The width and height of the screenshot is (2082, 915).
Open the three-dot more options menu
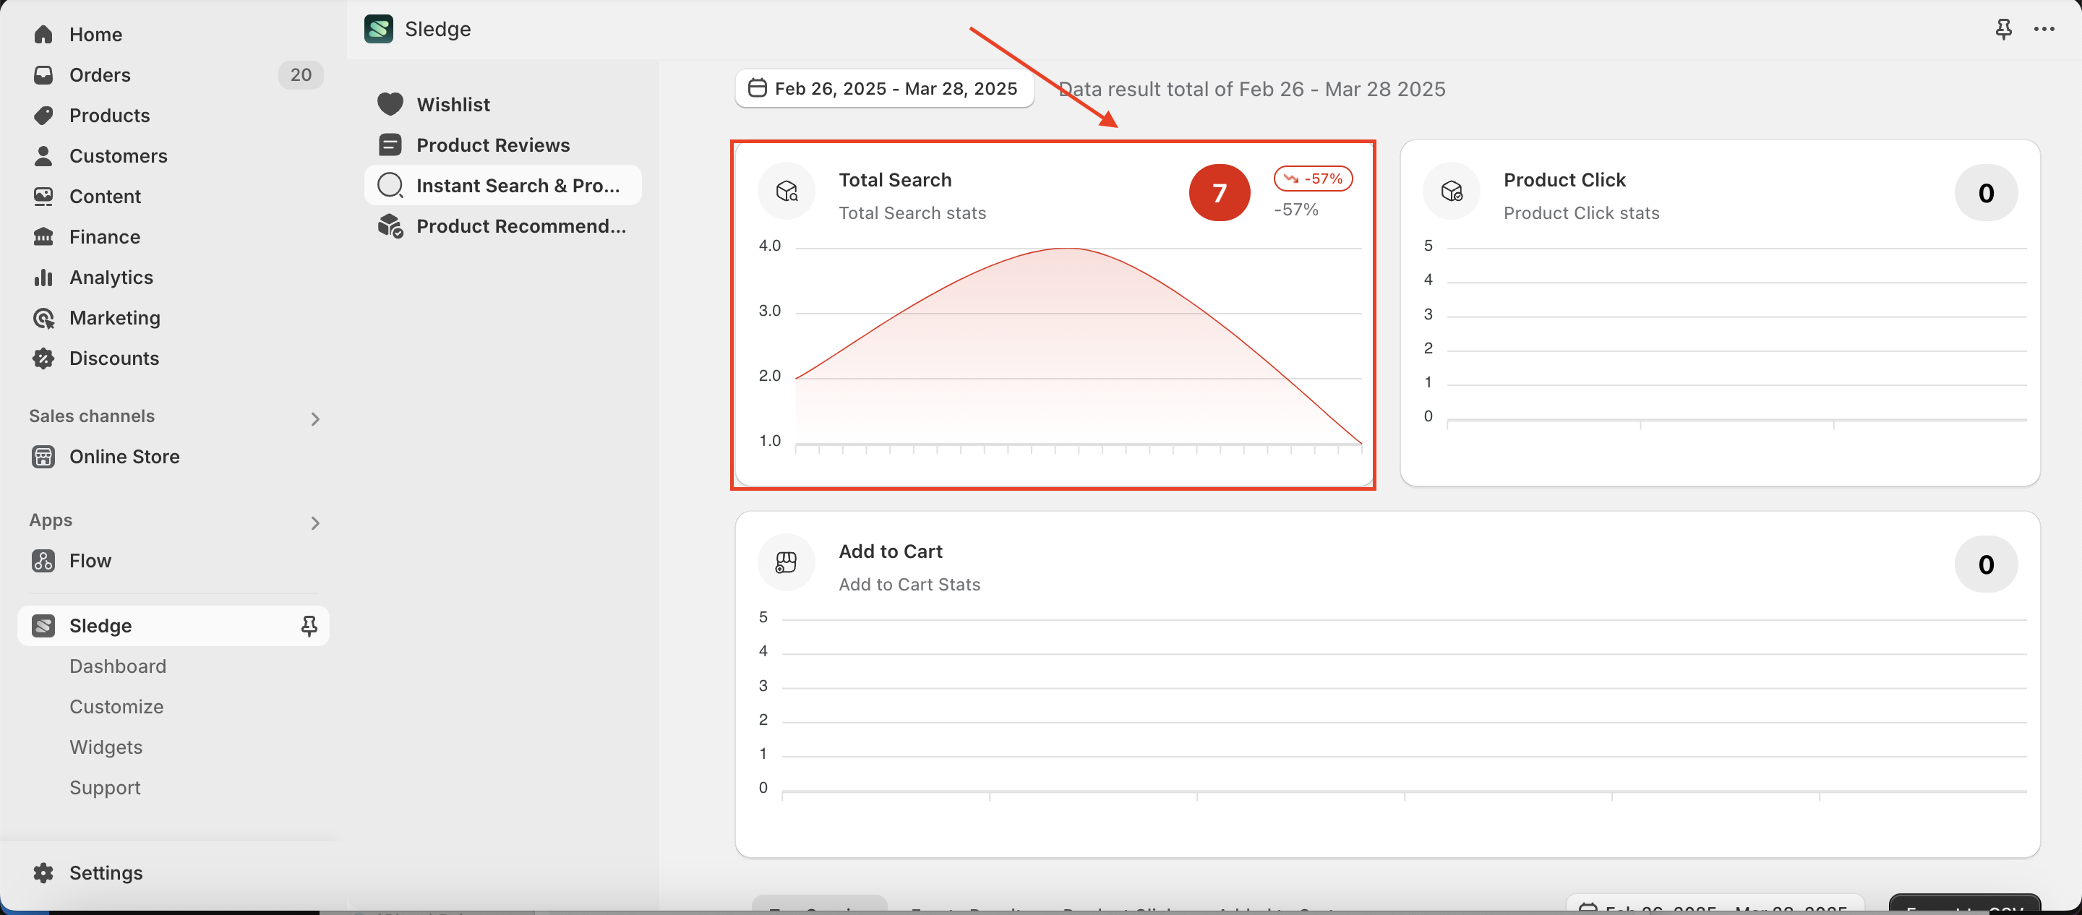point(2044,30)
